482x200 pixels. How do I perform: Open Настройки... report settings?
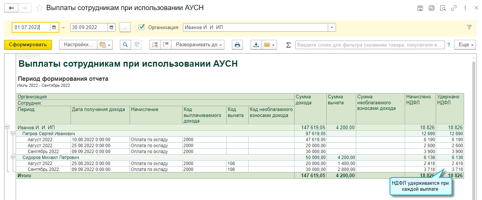[78, 45]
